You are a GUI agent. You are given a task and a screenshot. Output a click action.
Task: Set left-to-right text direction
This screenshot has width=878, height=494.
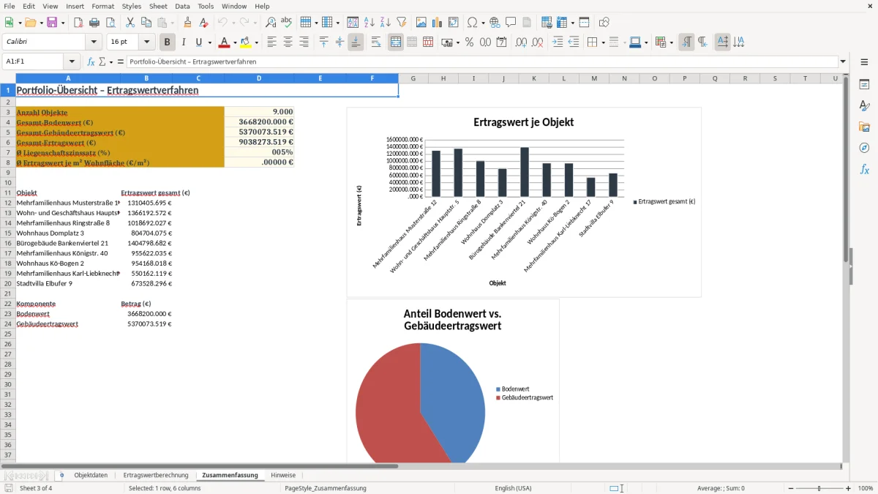[x=686, y=42]
